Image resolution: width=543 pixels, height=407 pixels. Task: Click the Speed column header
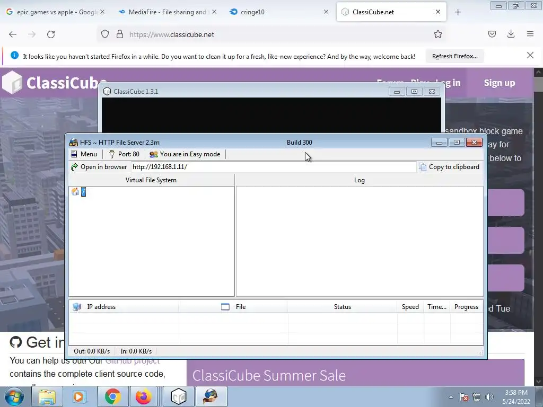click(x=410, y=307)
